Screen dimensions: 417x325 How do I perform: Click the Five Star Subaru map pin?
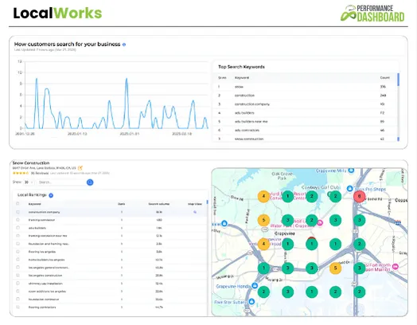point(251,302)
